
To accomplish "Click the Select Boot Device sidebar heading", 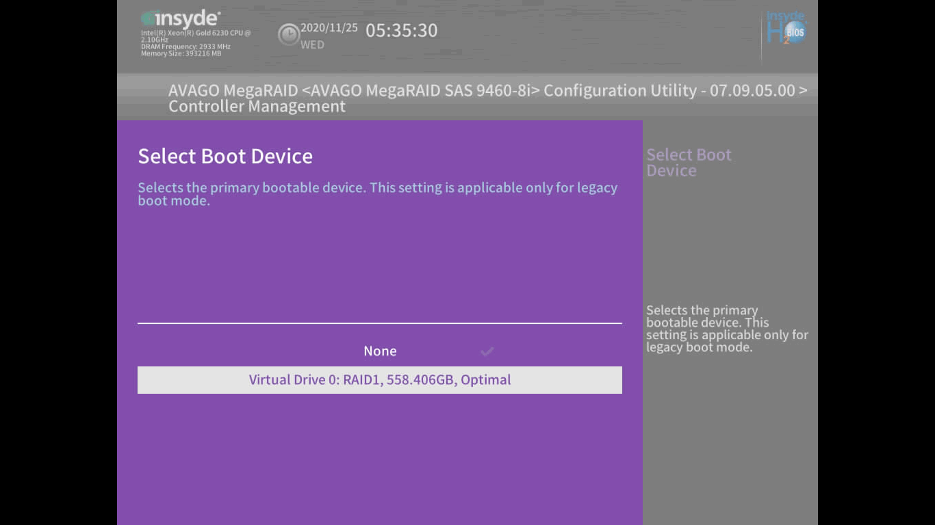I will 689,163.
